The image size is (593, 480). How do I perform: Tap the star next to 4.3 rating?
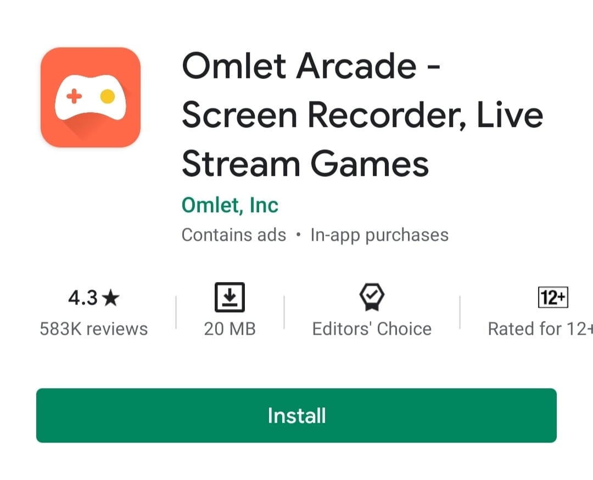[111, 298]
